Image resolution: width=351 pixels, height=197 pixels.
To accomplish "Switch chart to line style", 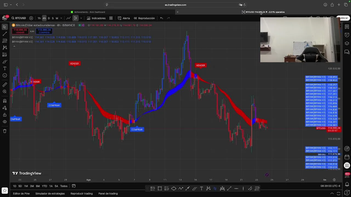I will [x=68, y=18].
